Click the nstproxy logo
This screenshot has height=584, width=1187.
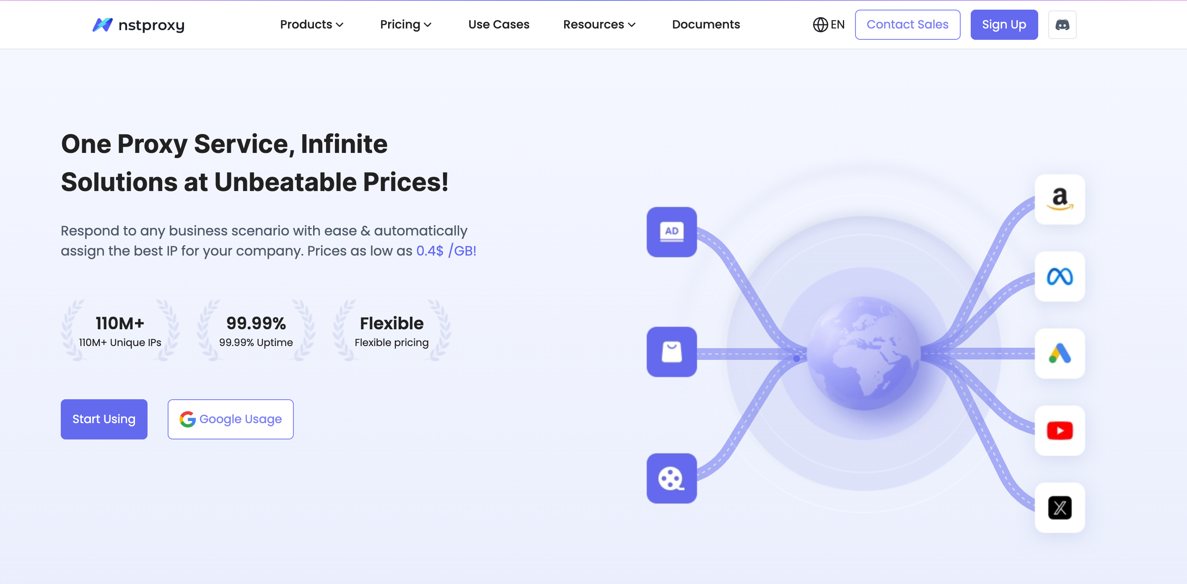[x=138, y=25]
